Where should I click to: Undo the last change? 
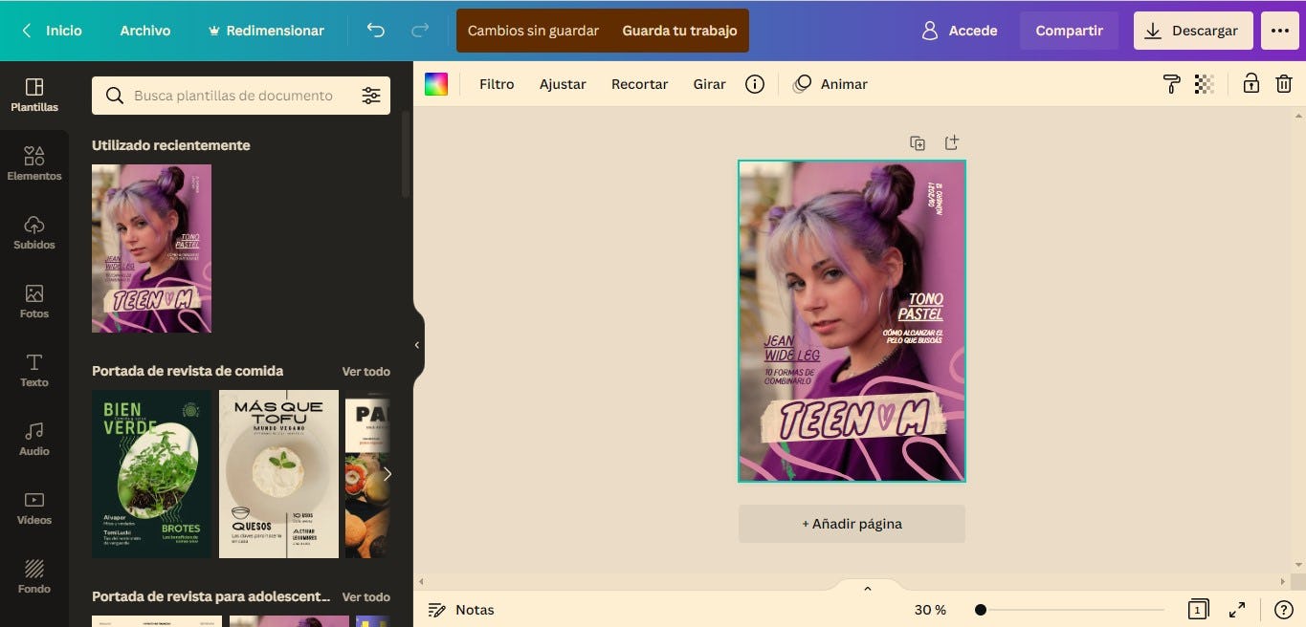pos(375,30)
